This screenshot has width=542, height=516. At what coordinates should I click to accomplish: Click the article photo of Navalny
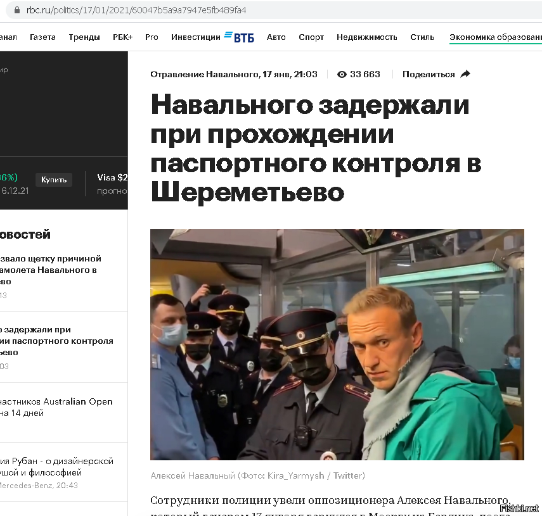(x=337, y=344)
